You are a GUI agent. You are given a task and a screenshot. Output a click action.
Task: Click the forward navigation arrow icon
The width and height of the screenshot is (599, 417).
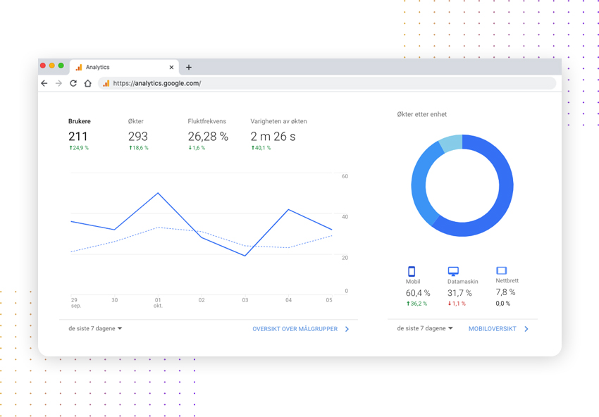(58, 82)
